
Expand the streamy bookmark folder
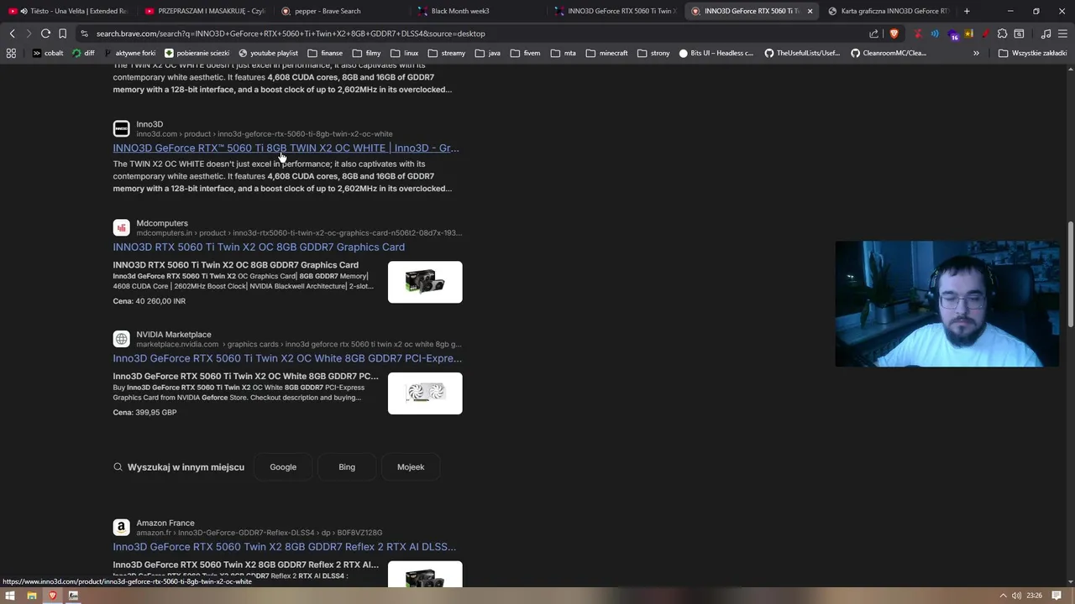[446, 53]
